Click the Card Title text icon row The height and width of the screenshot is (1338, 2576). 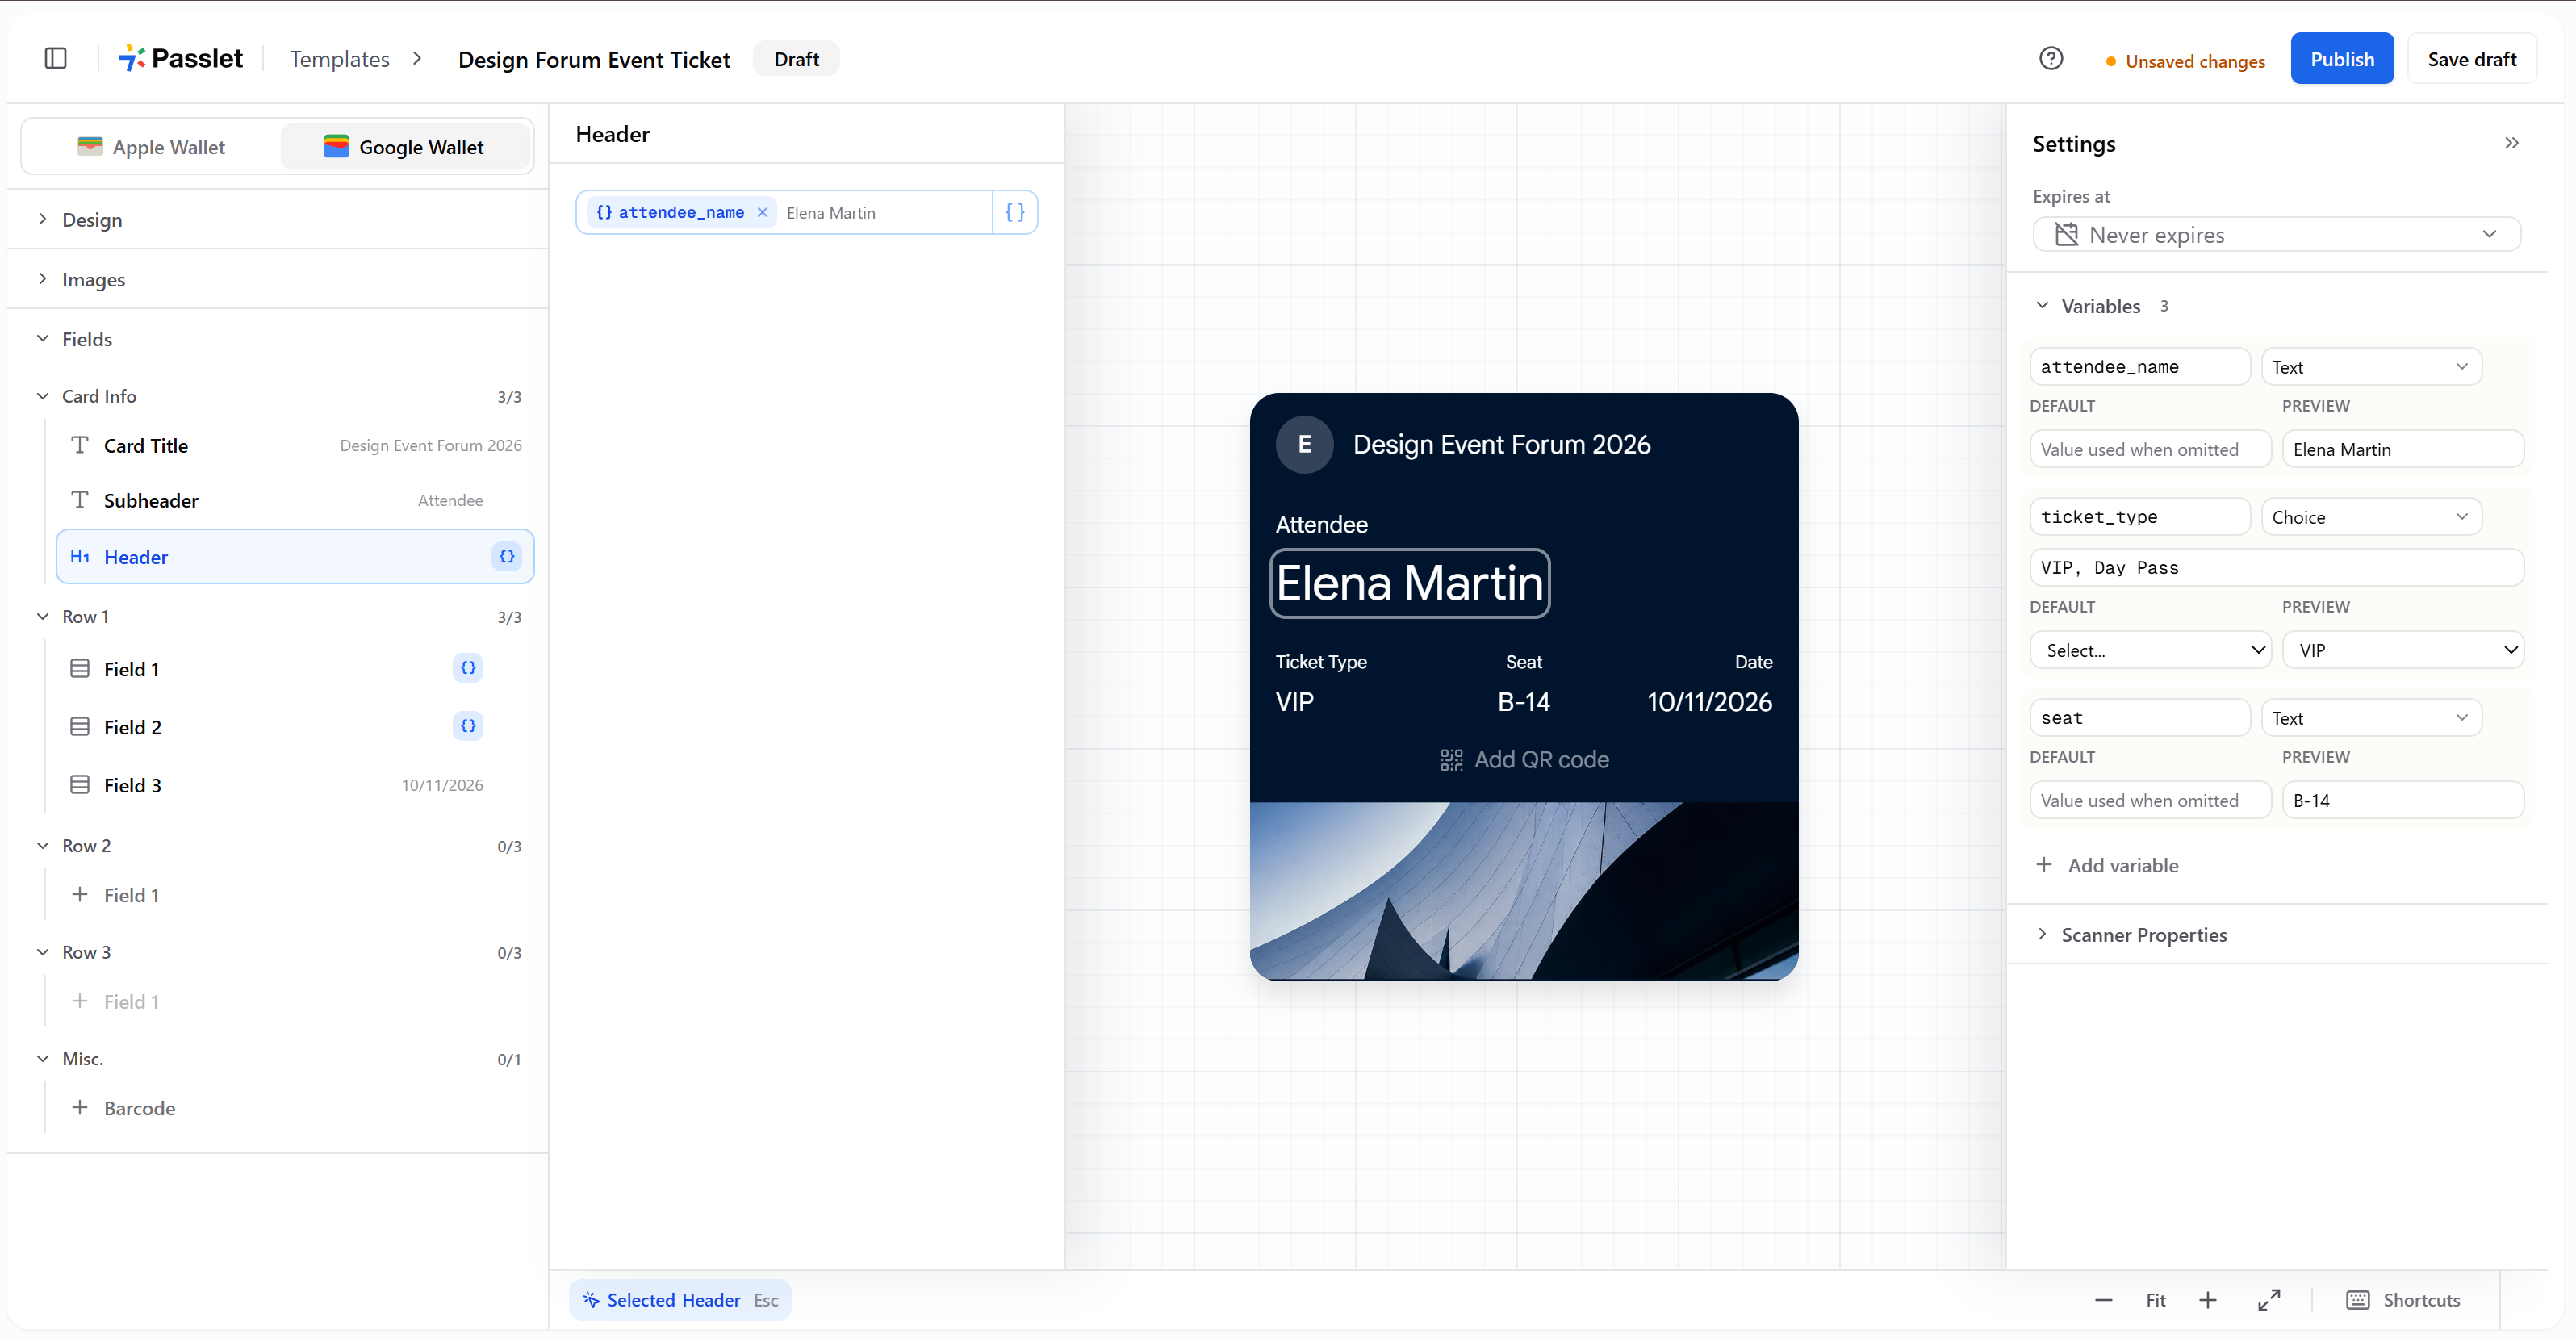point(296,446)
